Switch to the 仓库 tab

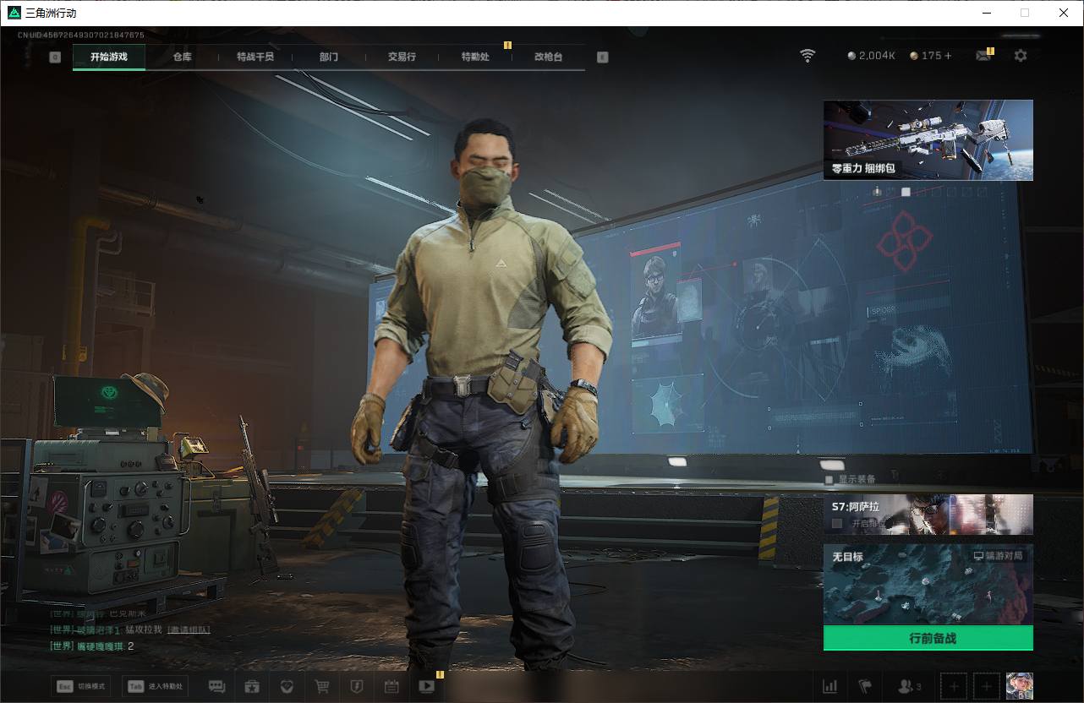pyautogui.click(x=182, y=57)
